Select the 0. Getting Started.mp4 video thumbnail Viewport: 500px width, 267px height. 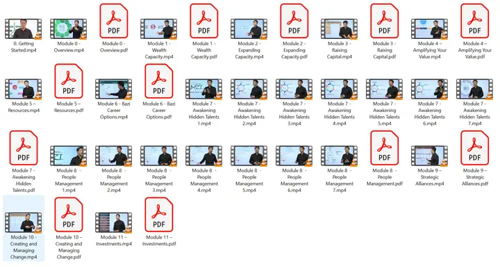tap(24, 29)
